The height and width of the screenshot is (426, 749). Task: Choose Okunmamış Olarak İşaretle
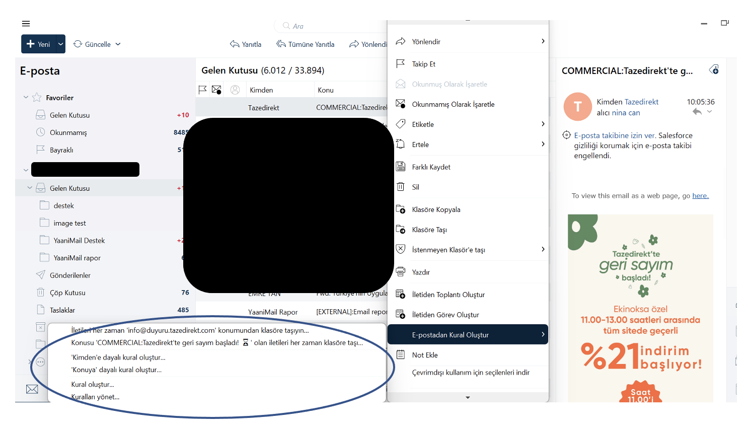click(x=468, y=104)
